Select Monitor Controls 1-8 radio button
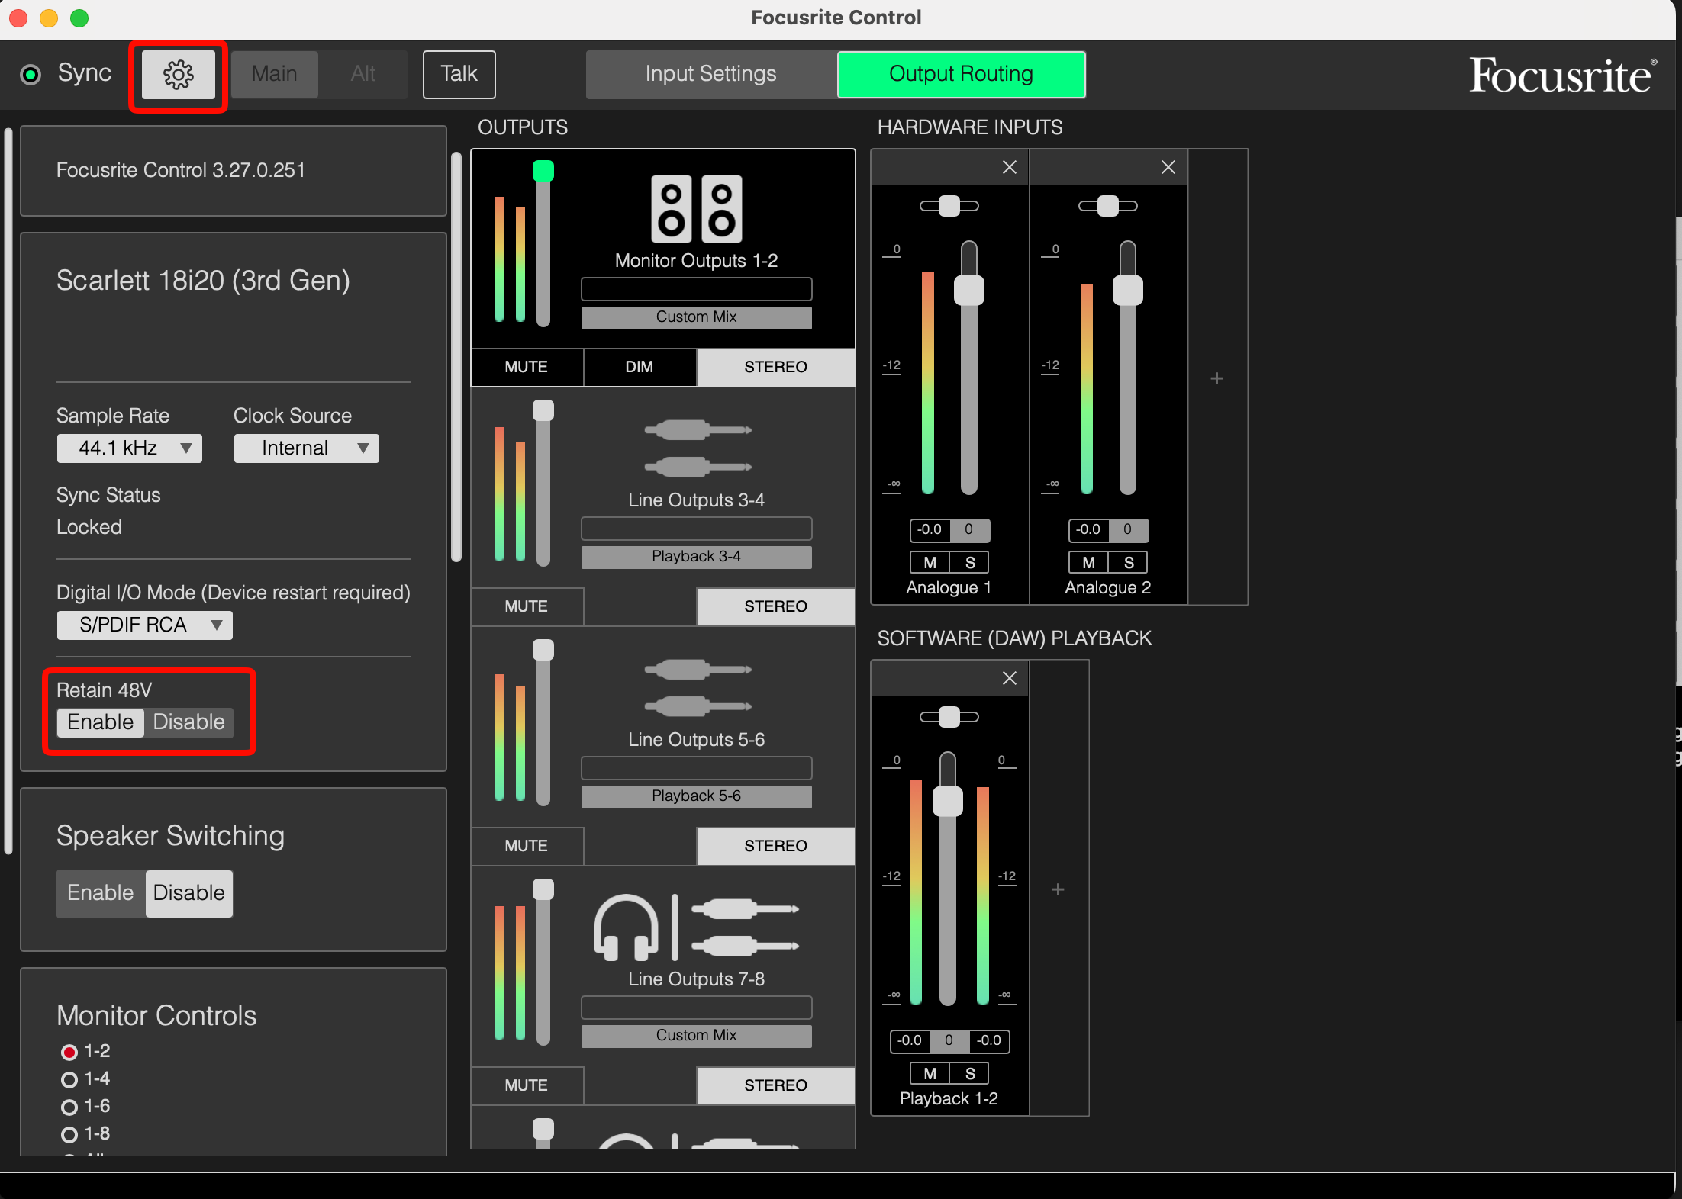The image size is (1682, 1199). 69,1134
